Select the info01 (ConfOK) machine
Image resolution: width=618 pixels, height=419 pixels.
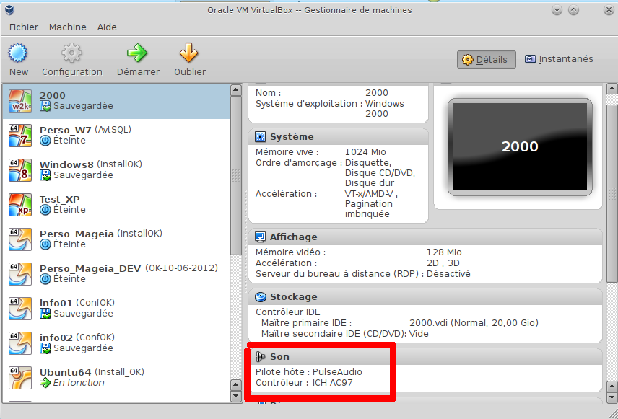[116, 309]
